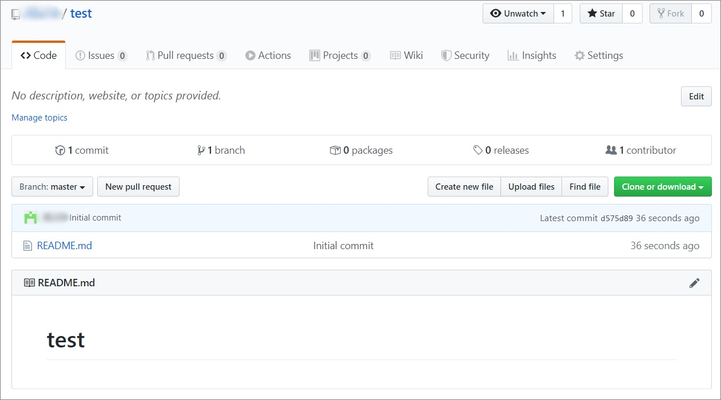Open the Branch: master dropdown
The height and width of the screenshot is (400, 721).
click(53, 187)
